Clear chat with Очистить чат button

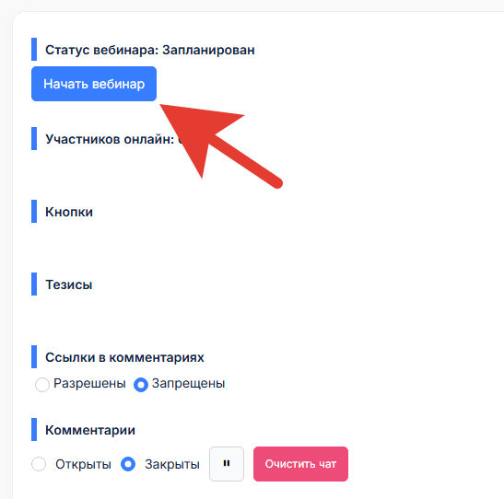(300, 464)
